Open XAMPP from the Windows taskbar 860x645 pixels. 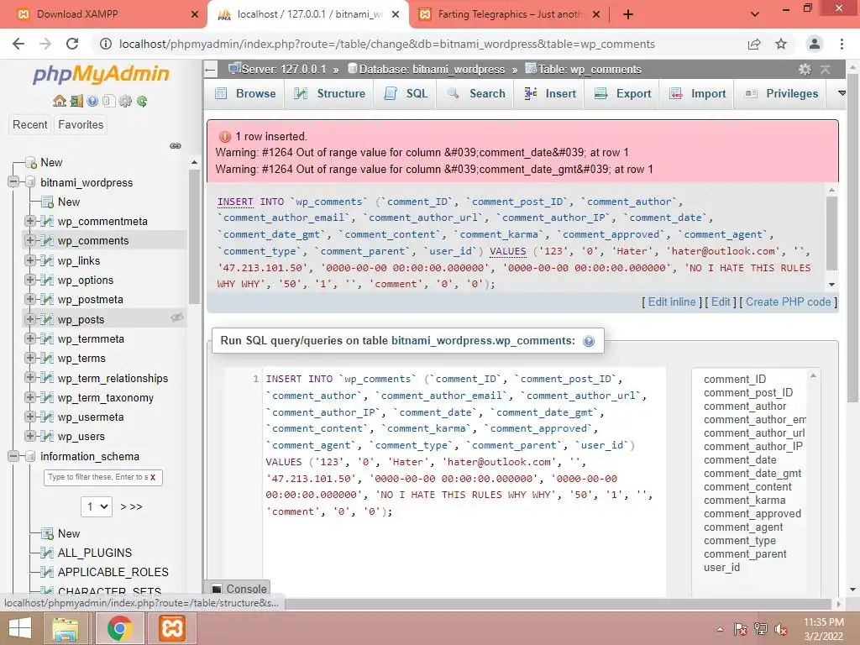[x=171, y=628]
